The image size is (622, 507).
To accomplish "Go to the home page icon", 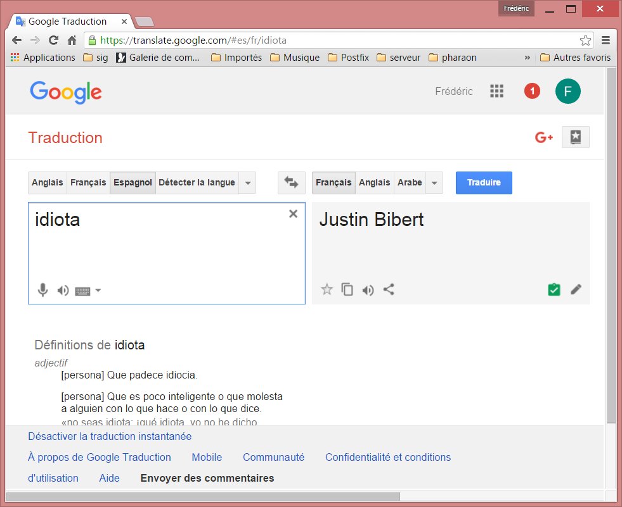I will (x=72, y=40).
